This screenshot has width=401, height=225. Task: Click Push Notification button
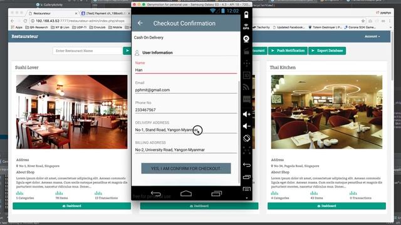tap(288, 51)
